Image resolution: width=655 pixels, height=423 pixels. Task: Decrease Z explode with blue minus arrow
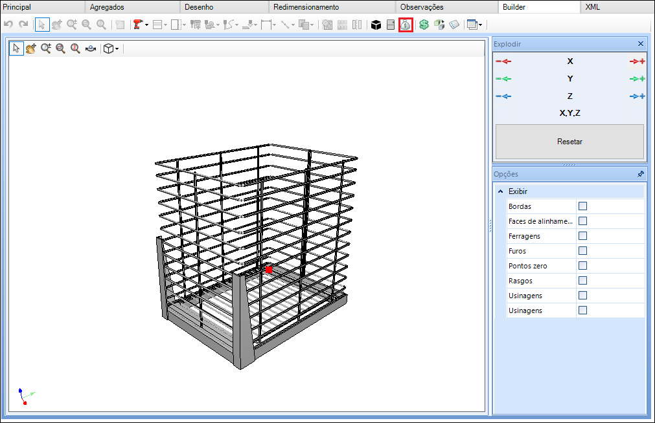pos(503,96)
